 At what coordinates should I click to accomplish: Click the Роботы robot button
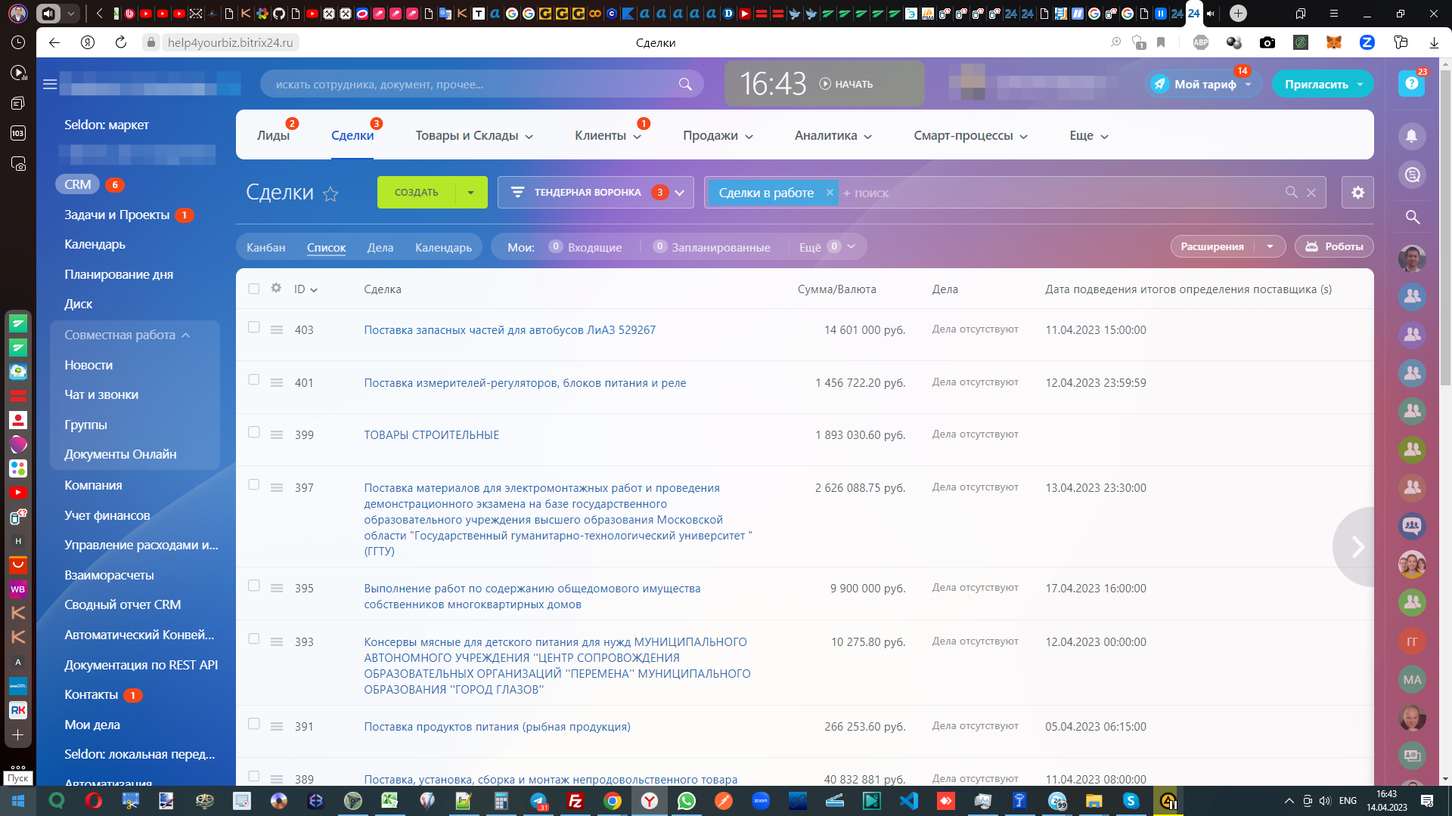(x=1334, y=246)
